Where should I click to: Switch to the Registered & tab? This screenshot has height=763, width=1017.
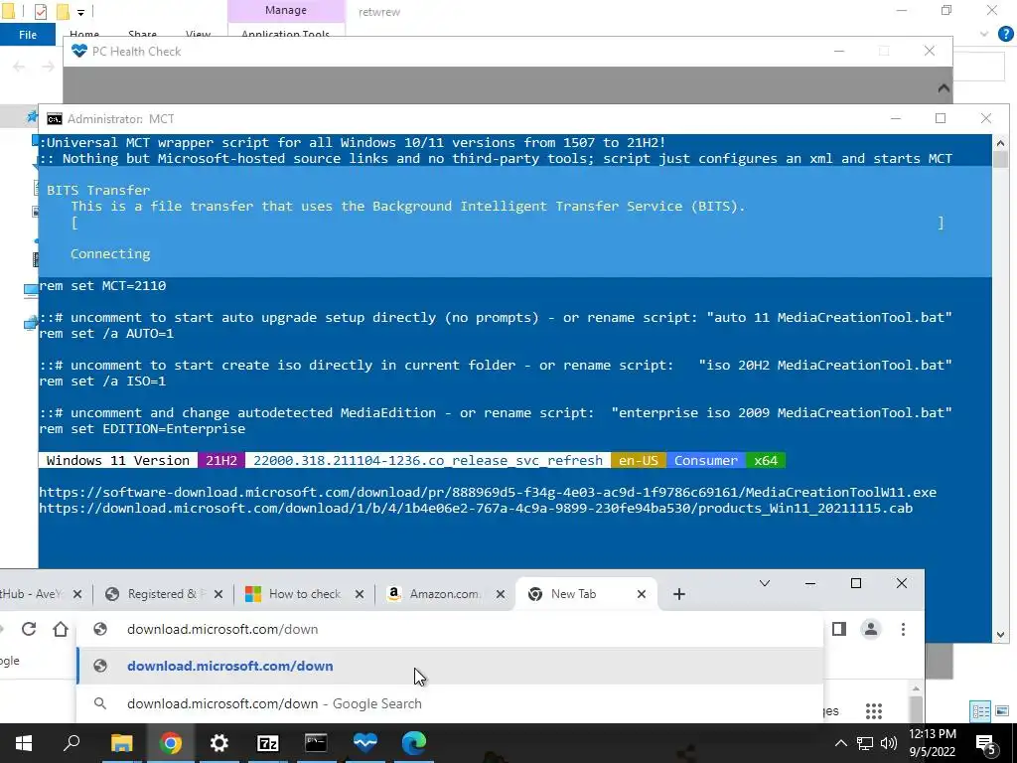(165, 594)
